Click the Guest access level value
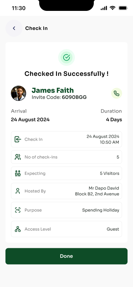The width and height of the screenshot is (133, 287). pos(113,229)
